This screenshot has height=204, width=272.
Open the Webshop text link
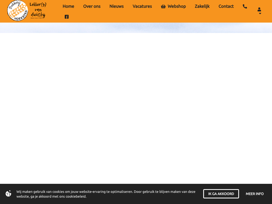tap(177, 6)
